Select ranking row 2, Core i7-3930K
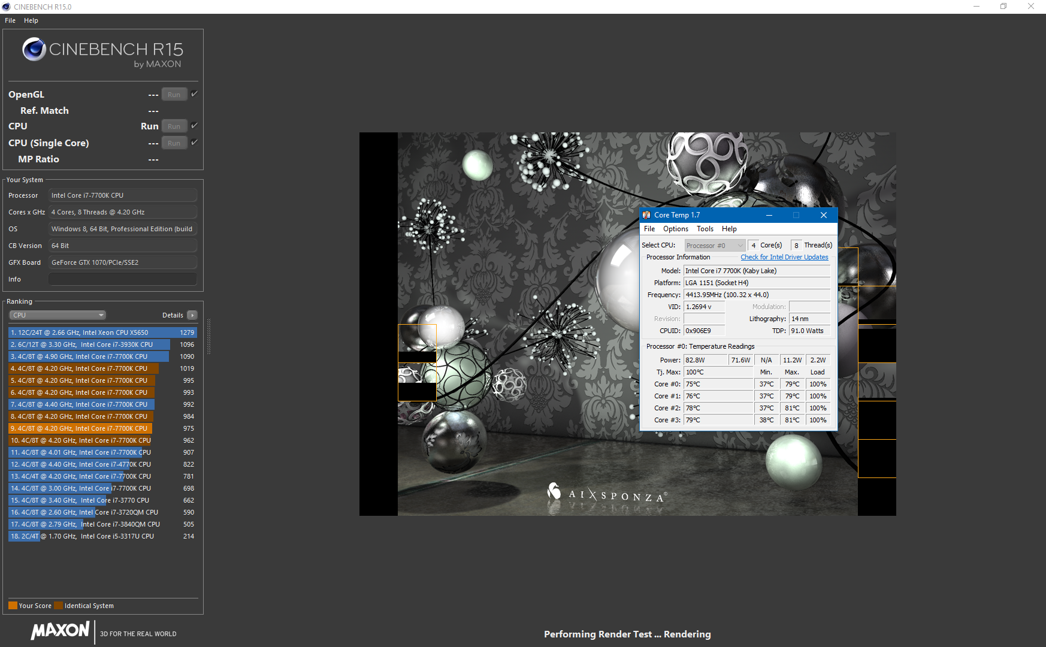 [102, 344]
